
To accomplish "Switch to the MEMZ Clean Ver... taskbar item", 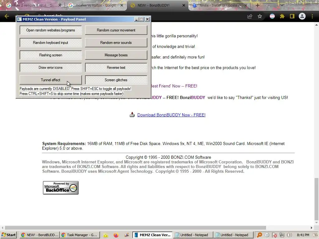I will [x=152, y=235].
